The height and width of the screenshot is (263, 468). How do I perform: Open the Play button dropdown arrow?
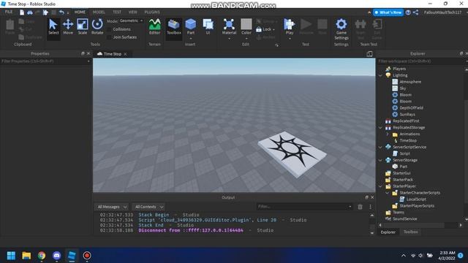pos(290,39)
